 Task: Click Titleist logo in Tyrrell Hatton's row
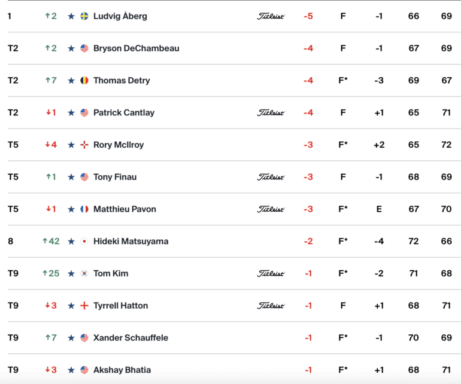tap(271, 306)
